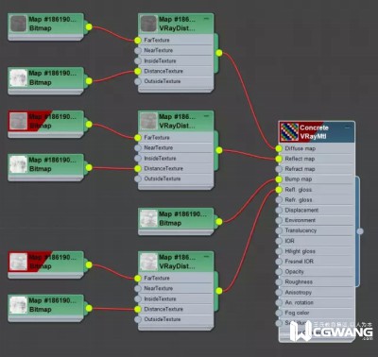Screen dimensions: 378x357
Task: Click the Environment input socket
Action: tap(279, 220)
